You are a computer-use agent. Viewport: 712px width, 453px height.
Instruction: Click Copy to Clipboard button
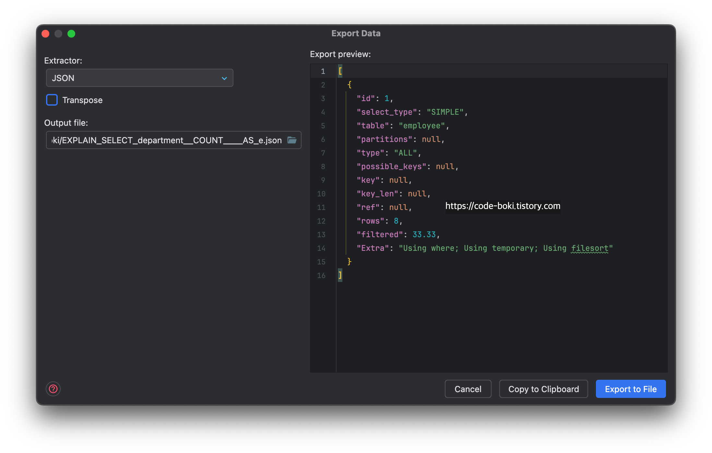pyautogui.click(x=543, y=389)
